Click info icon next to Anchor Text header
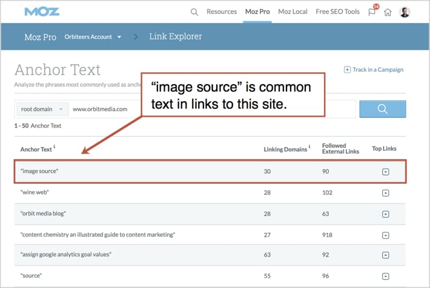The height and width of the screenshot is (288, 430). click(x=55, y=146)
